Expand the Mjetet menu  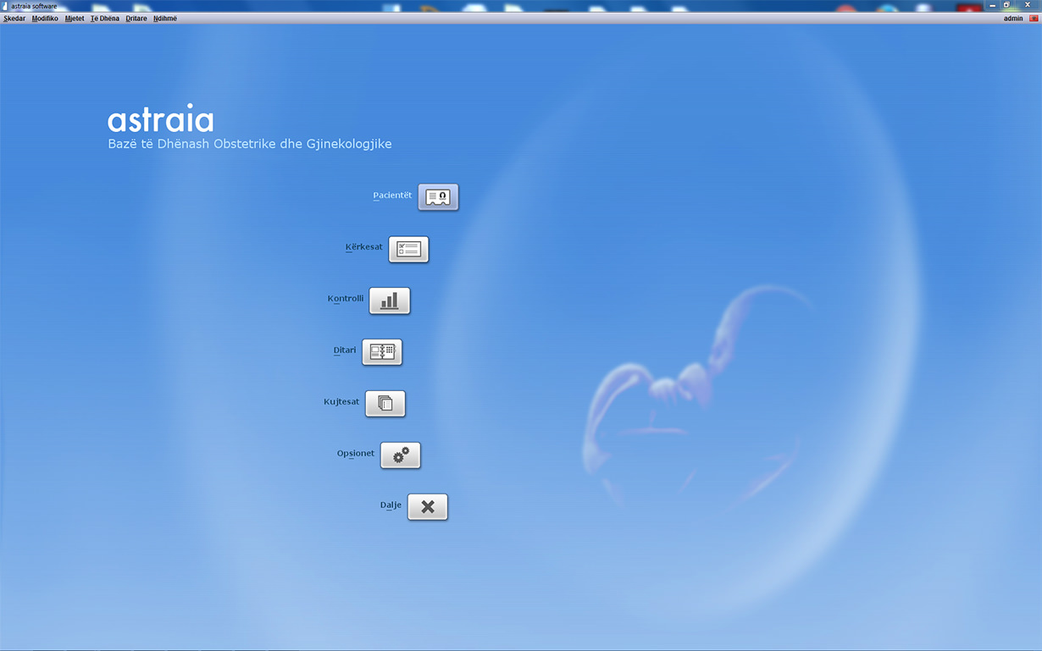[75, 19]
